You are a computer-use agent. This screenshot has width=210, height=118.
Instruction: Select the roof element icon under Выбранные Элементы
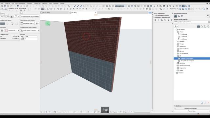coord(179,16)
